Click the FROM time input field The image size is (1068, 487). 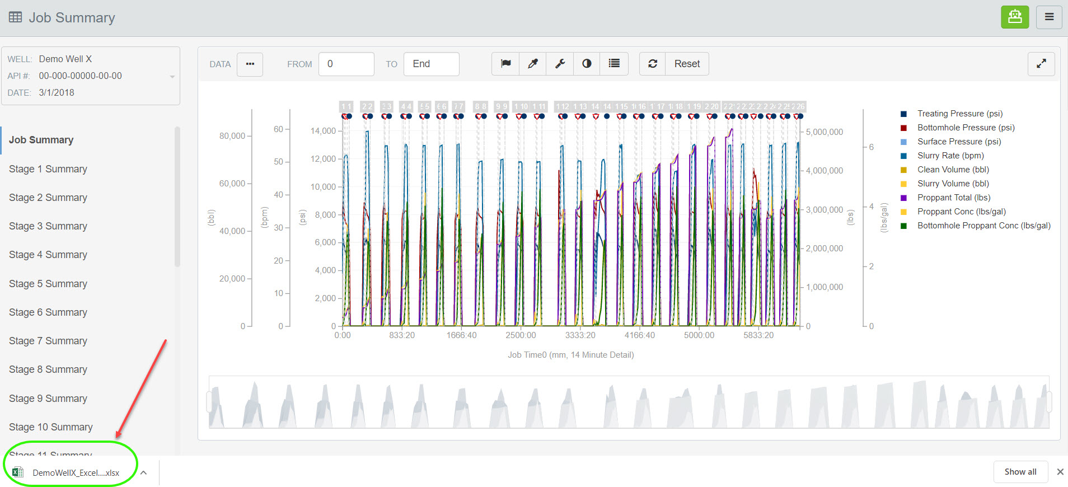point(346,64)
